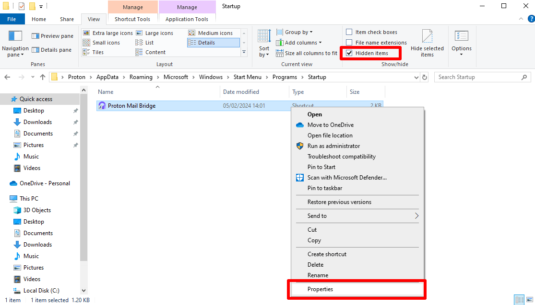This screenshot has width=535, height=305.
Task: Switch to the Shortcut Tools tab
Action: [132, 19]
